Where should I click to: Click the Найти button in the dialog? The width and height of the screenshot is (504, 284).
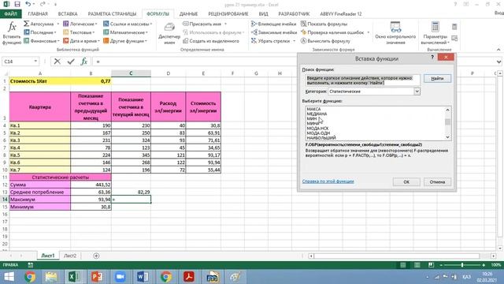(x=437, y=79)
